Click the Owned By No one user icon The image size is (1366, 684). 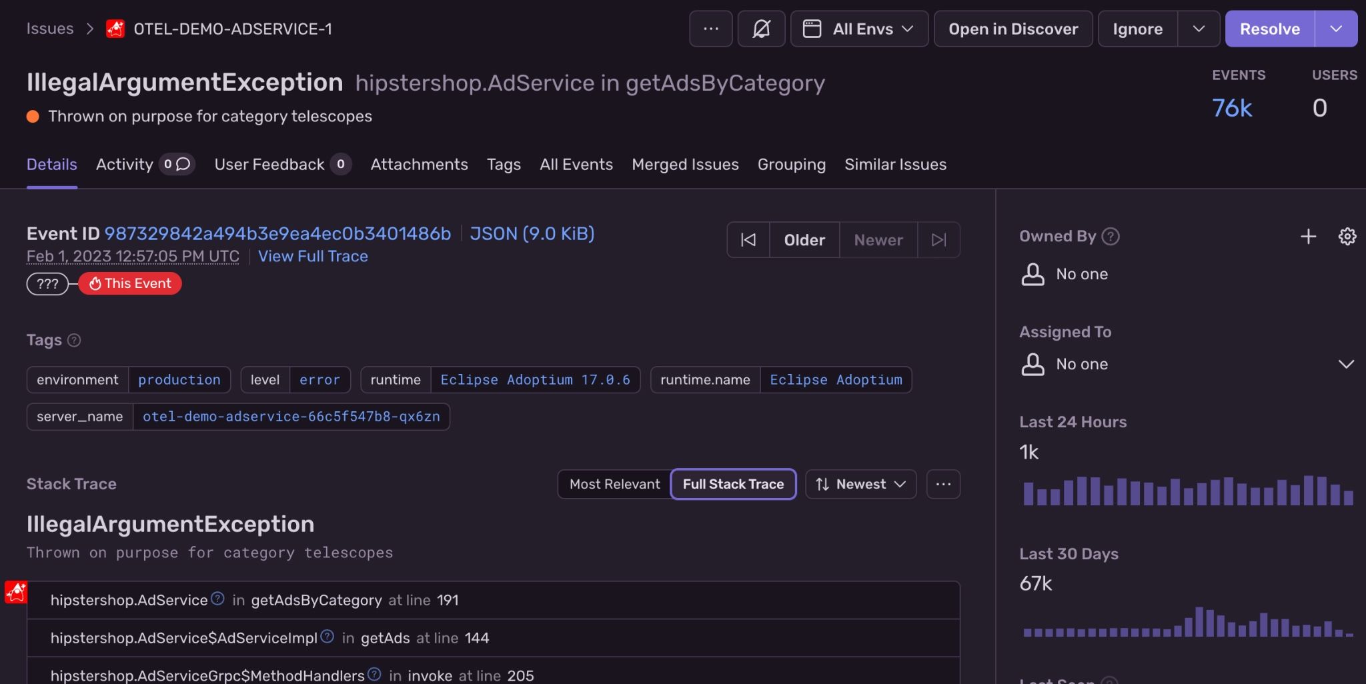tap(1033, 274)
